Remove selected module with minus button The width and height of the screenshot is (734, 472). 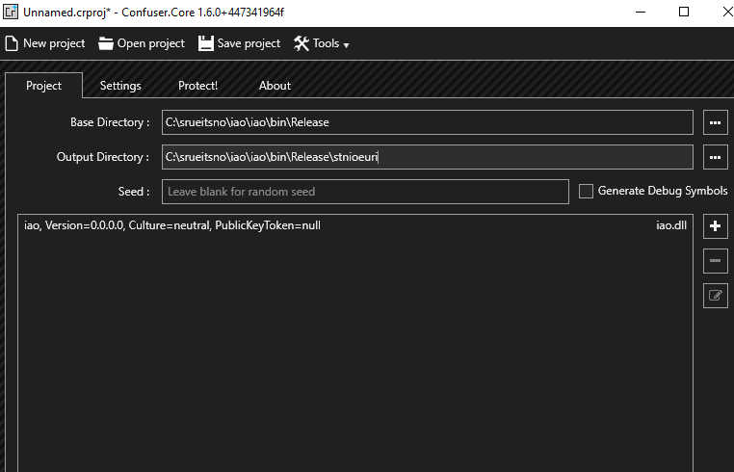pyautogui.click(x=715, y=261)
